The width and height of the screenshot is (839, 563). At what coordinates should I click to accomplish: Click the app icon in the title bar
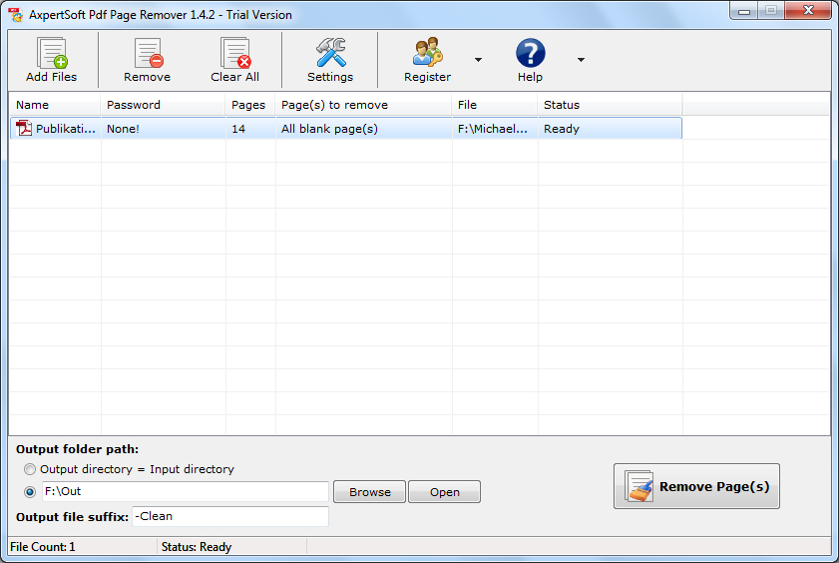(x=16, y=14)
